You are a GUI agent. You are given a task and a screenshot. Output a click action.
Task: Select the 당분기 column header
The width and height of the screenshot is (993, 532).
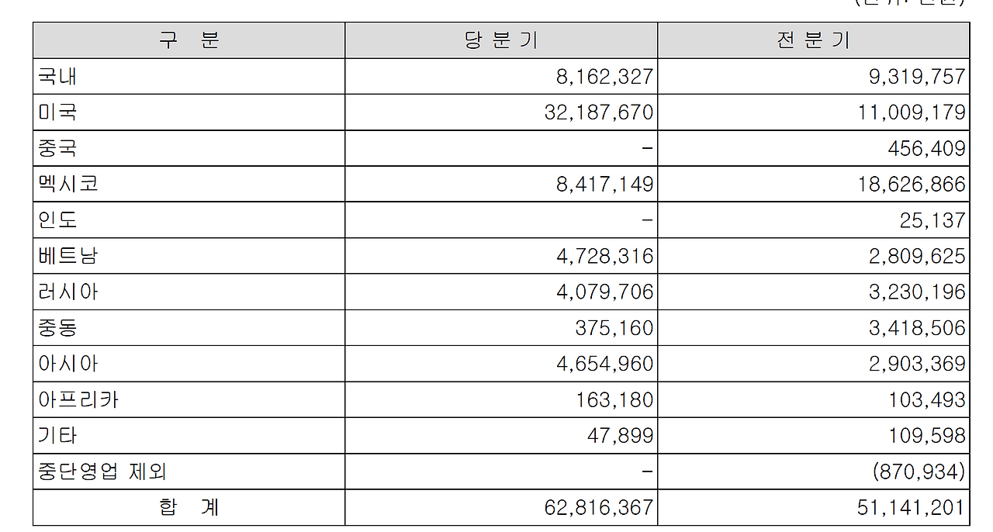pos(501,40)
